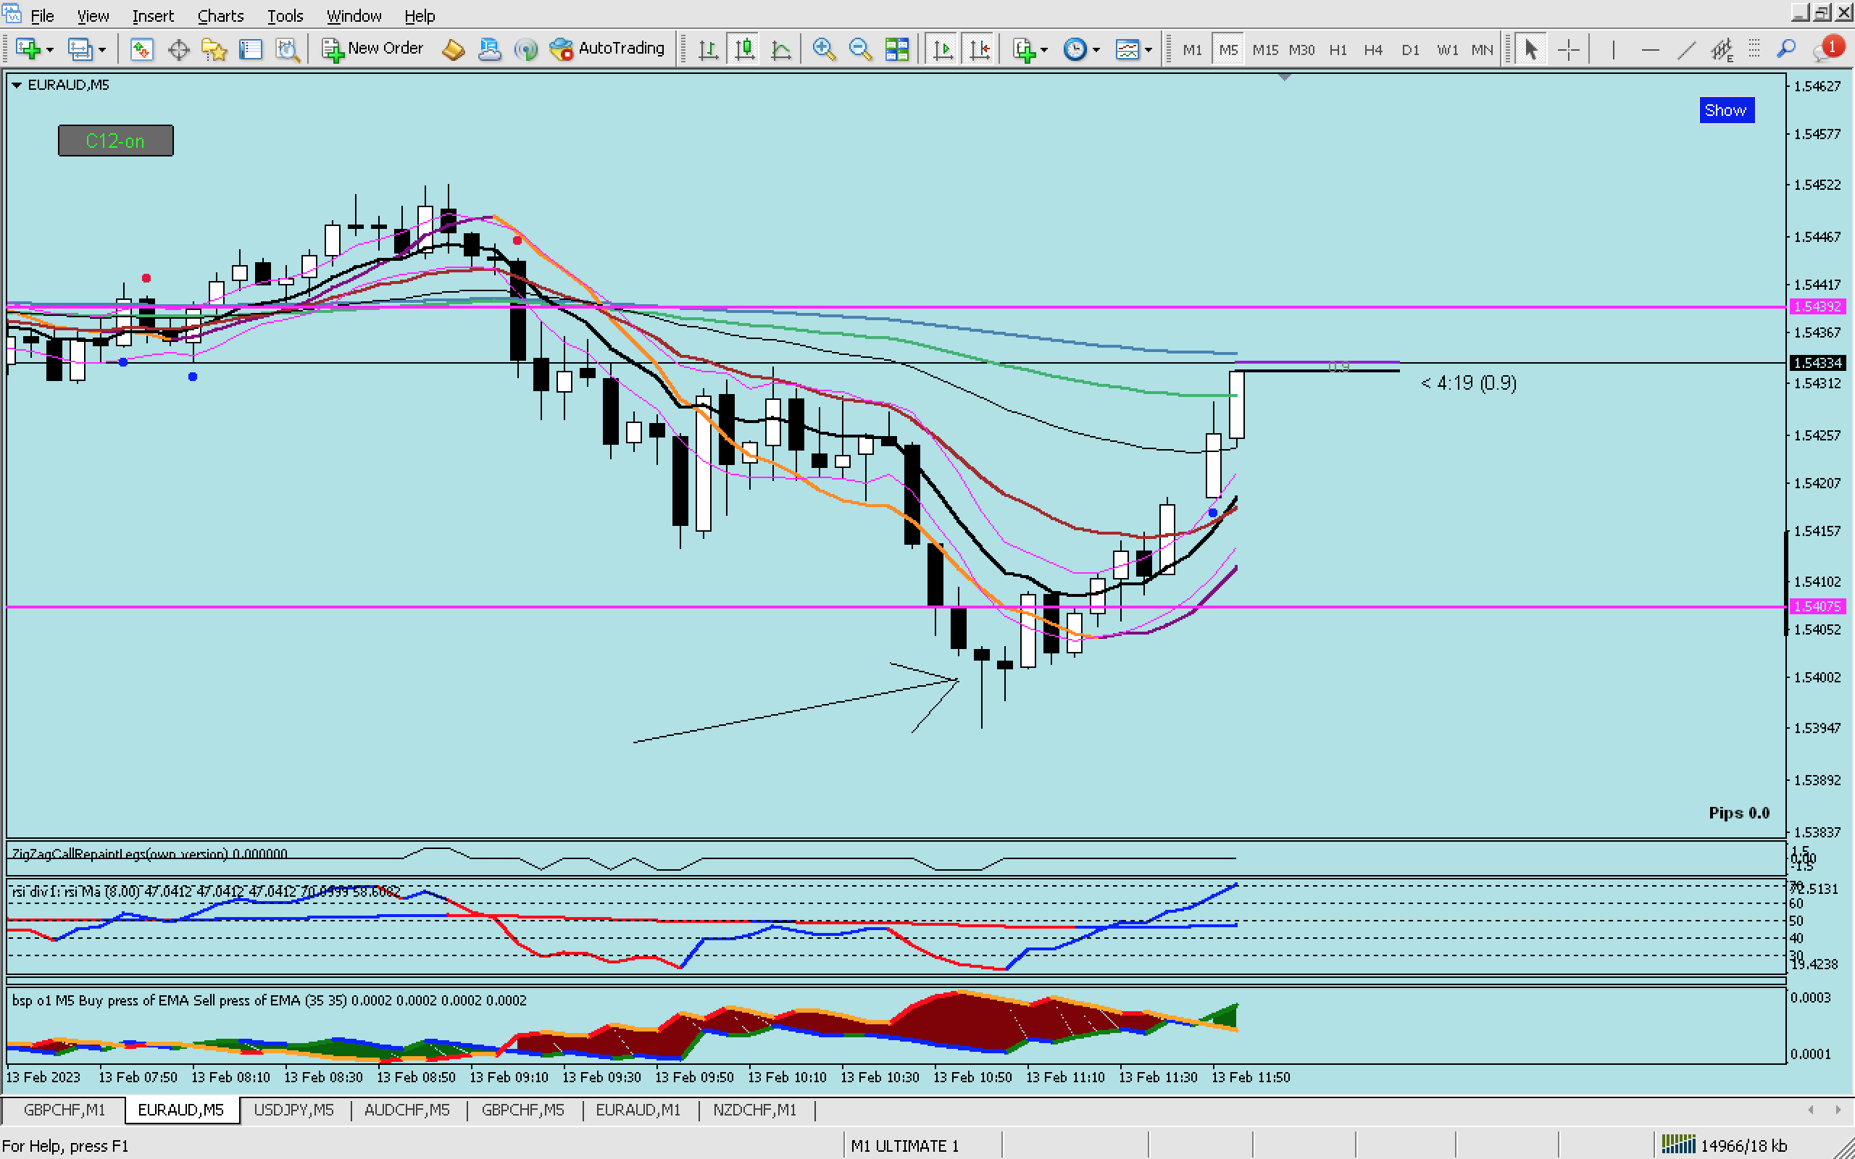
Task: Expand the Templates dropdown arrow
Action: (x=1149, y=50)
